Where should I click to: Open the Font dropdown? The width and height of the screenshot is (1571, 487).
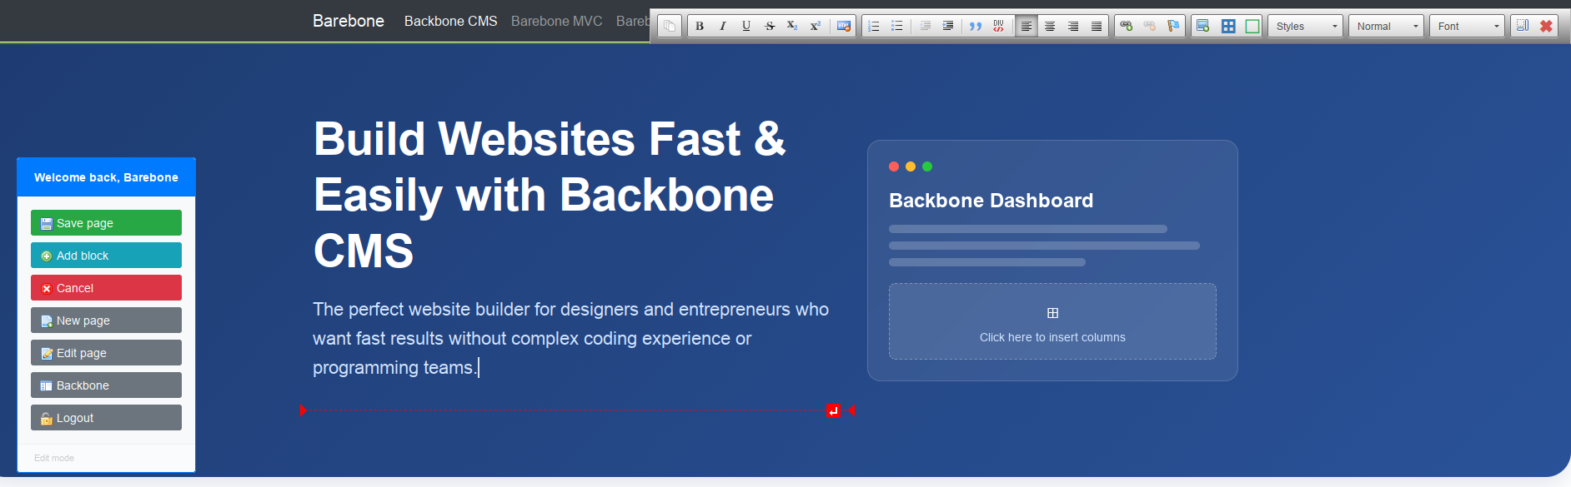(1468, 26)
